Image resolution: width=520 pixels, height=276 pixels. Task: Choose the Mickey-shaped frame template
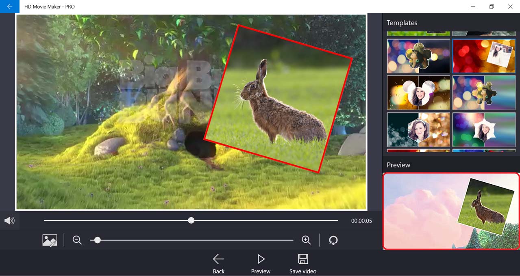(x=418, y=93)
